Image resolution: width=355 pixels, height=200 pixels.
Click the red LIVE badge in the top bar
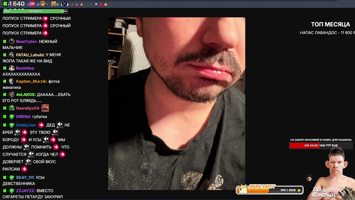(x=32, y=4)
